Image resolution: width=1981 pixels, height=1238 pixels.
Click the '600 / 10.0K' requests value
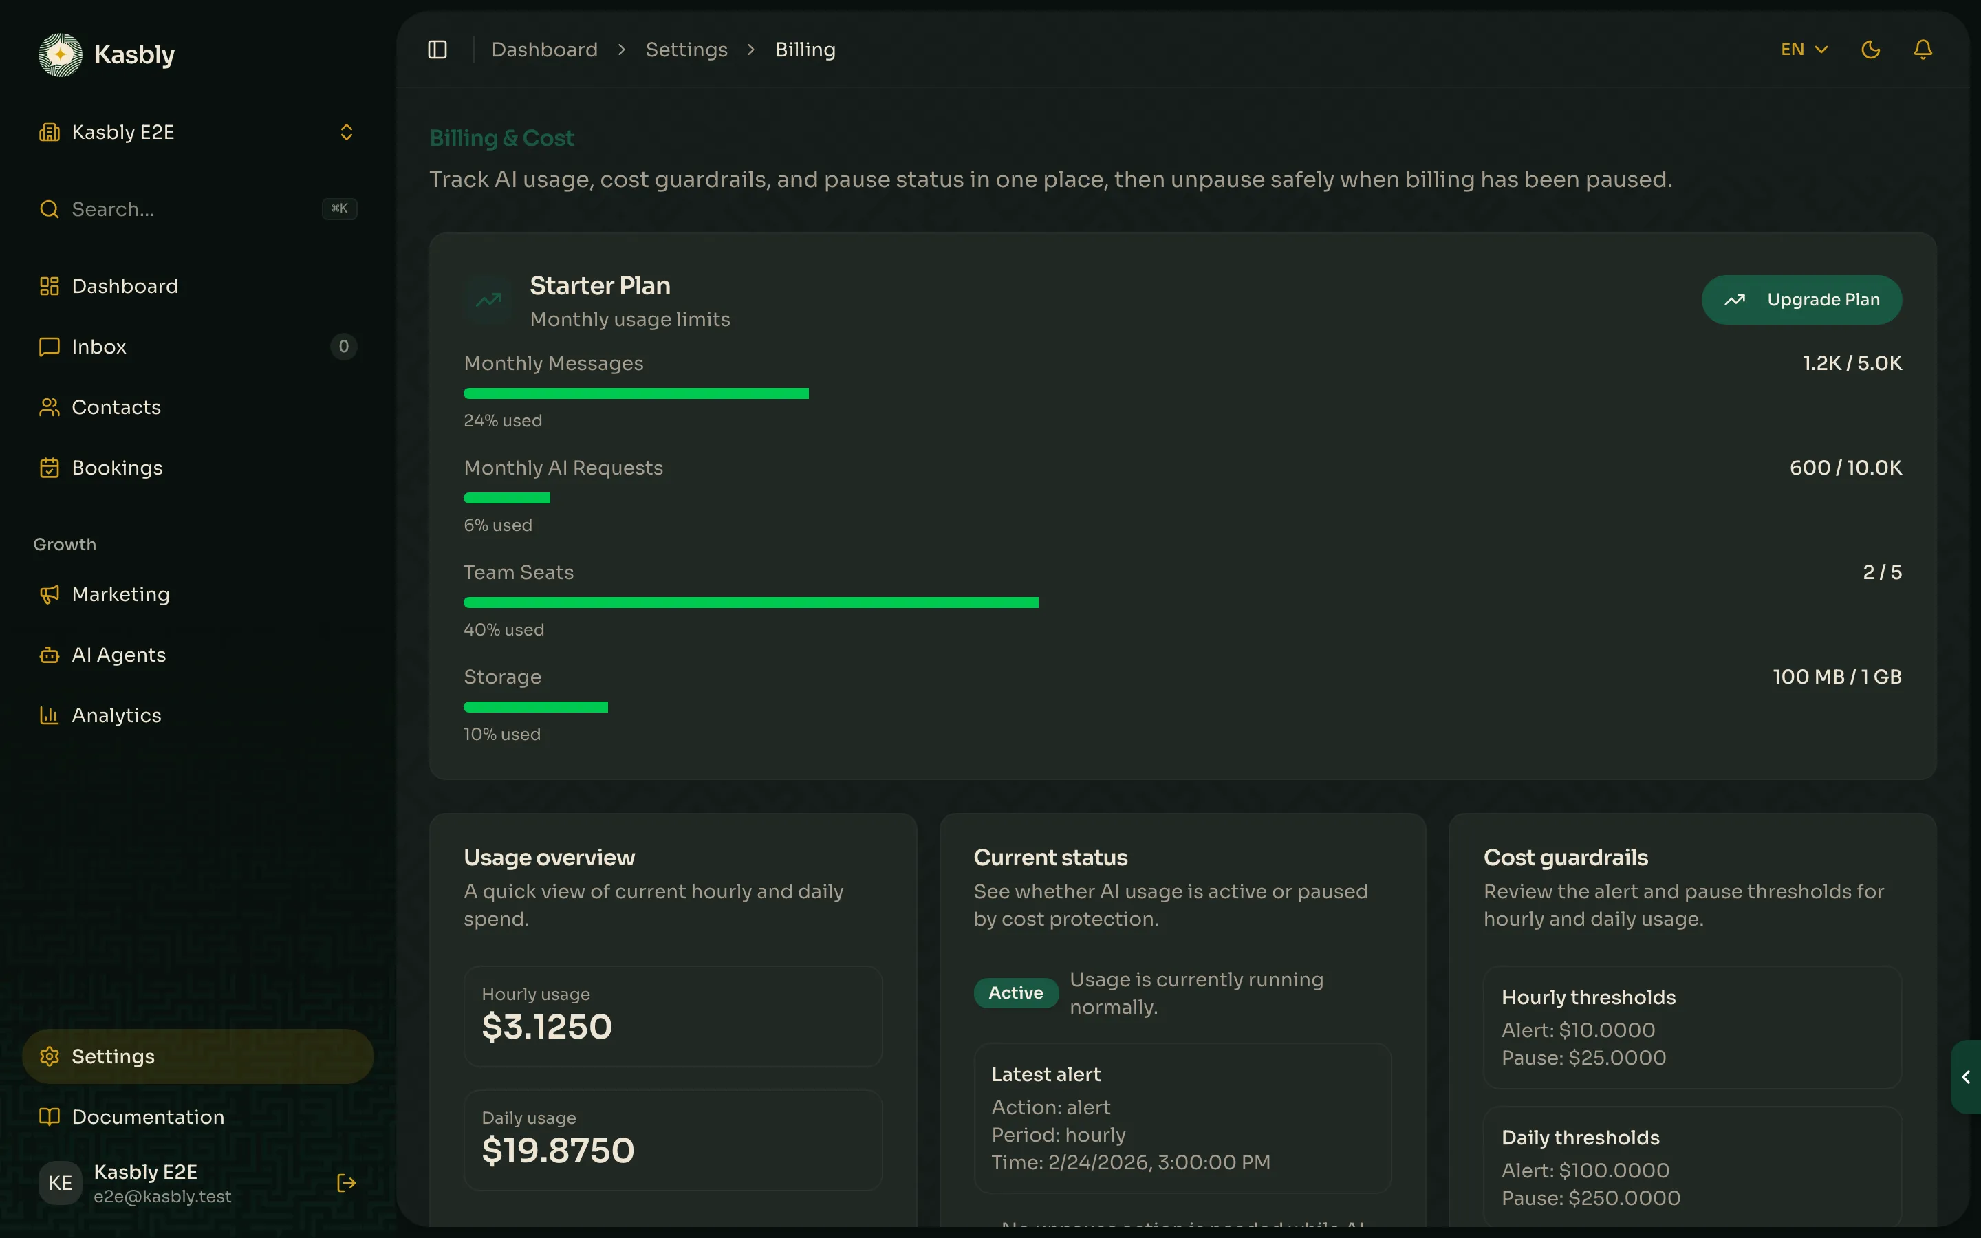point(1845,468)
